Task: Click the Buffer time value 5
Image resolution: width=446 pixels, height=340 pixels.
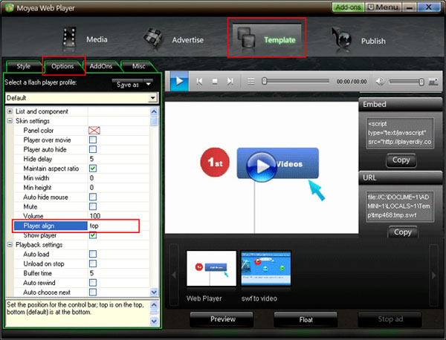Action: (91, 273)
